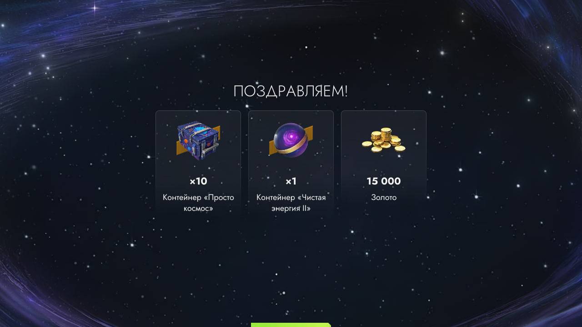Screen dimensions: 582x327
Task: Click the Контейнер «Чистая энергия II» label
Action: [x=291, y=203]
